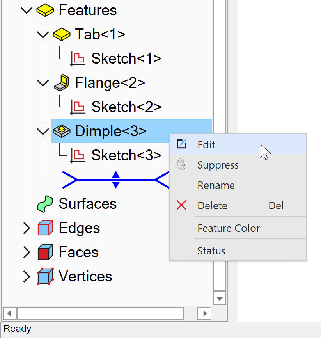Image resolution: width=321 pixels, height=338 pixels.
Task: Click the Sketch<1> sketch icon
Action: tap(78, 59)
